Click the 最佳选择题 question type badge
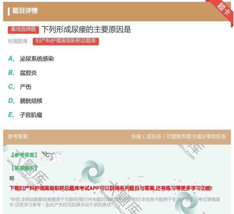The width and height of the screenshot is (234, 214). 23,29
